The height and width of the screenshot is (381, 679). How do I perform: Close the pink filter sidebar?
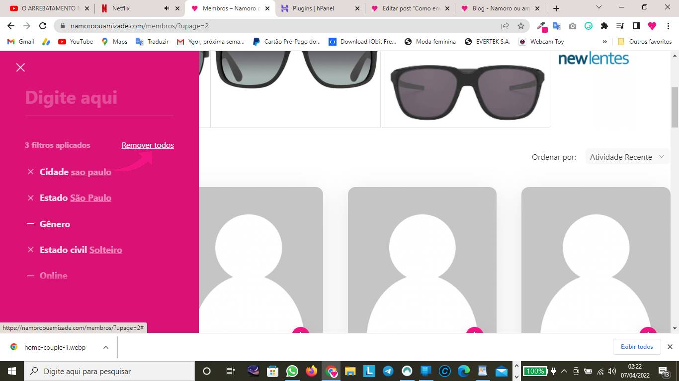20,67
